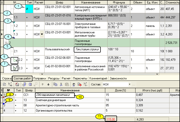This screenshot has height=122, width=180.
Task: Select the Зависимости tab
Action: pos(118,78)
